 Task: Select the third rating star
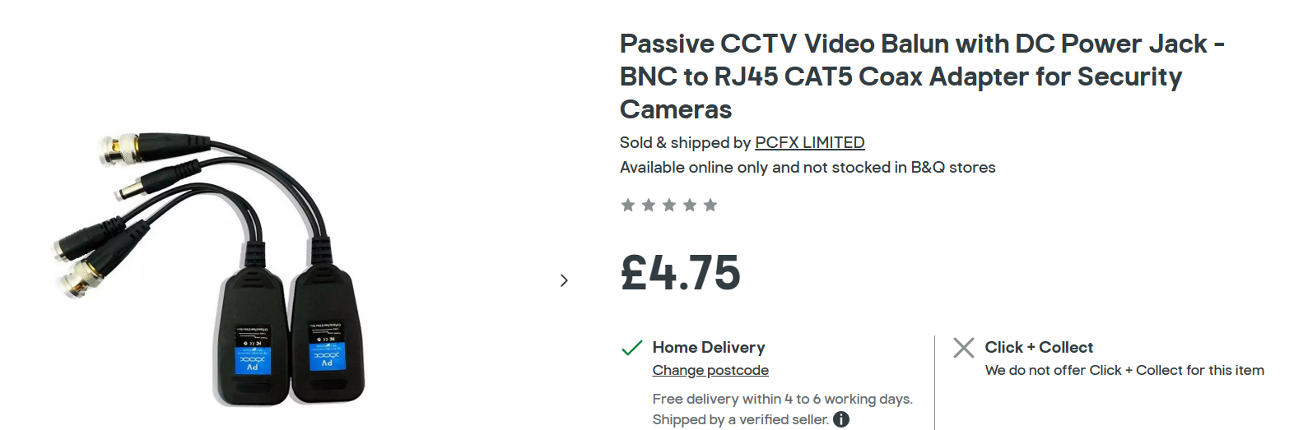(x=669, y=205)
